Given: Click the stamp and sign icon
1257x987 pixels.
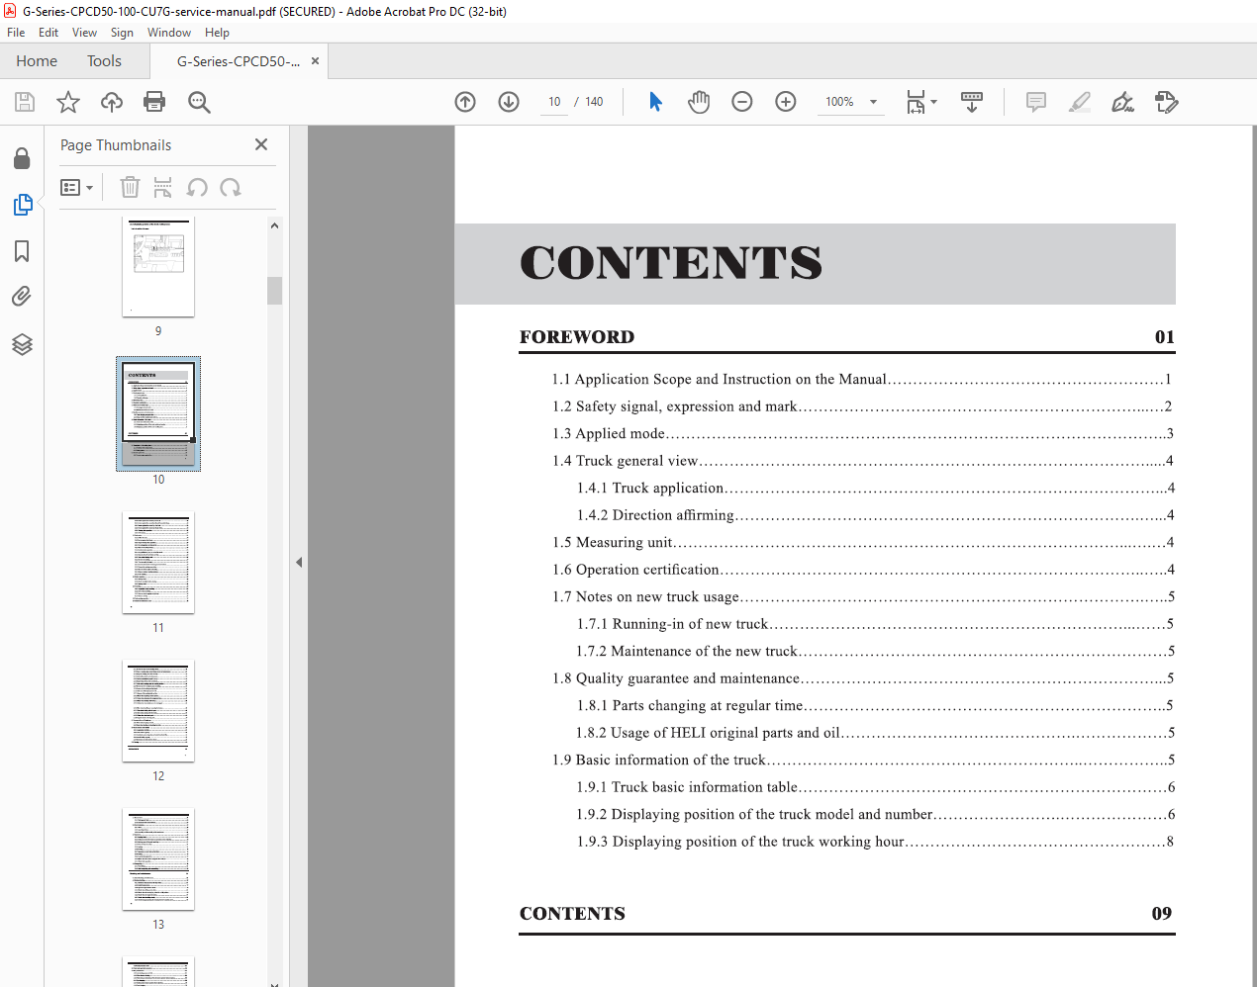Looking at the screenshot, I should [1166, 102].
